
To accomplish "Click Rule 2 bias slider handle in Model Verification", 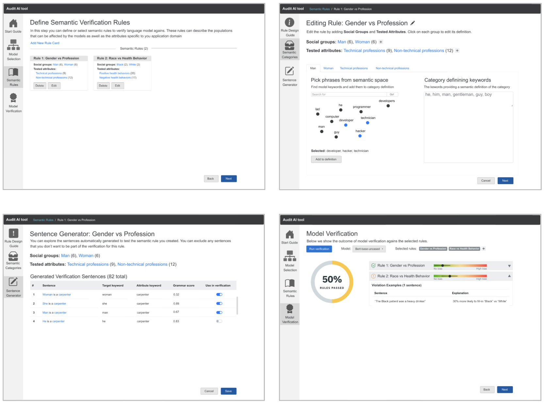I will (x=450, y=276).
